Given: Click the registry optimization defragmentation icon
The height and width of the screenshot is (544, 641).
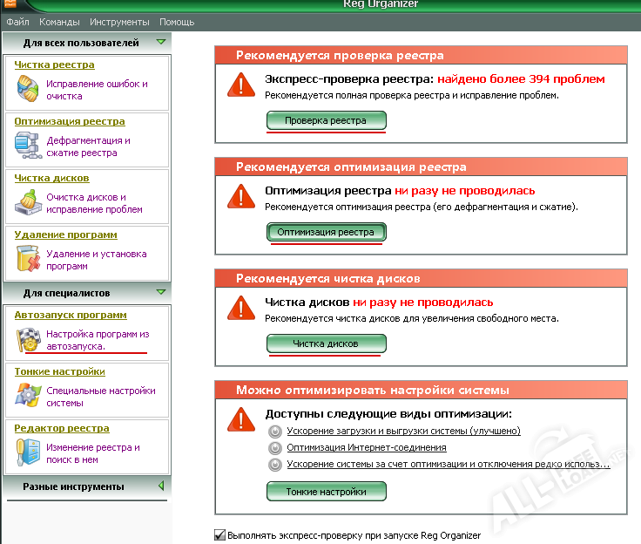Looking at the screenshot, I should pyautogui.click(x=28, y=146).
